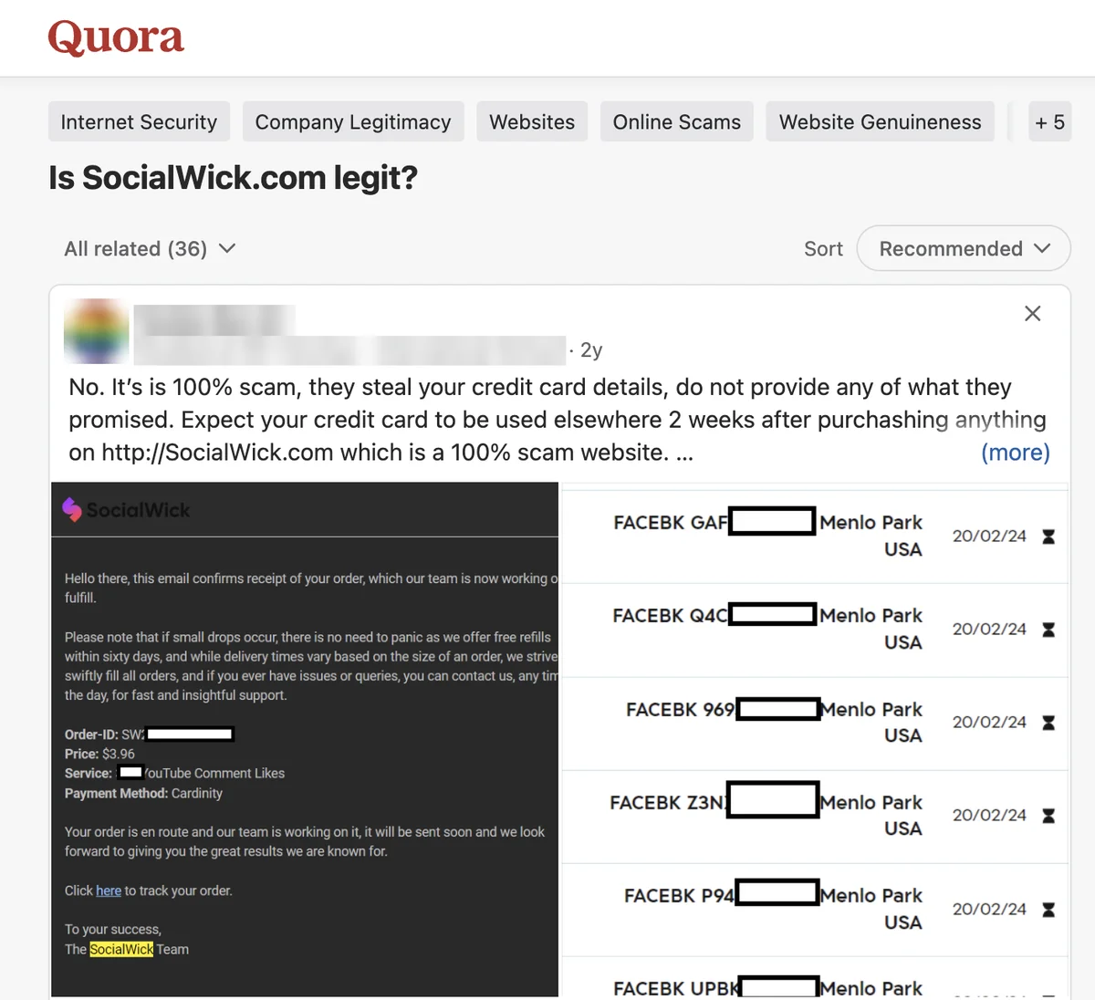Expand the All related (36) filter

click(150, 249)
